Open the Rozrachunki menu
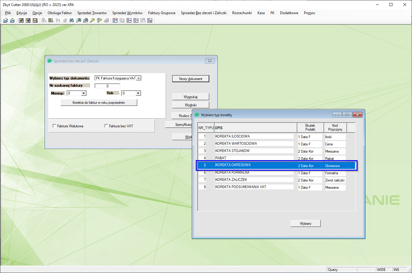412x273 pixels. [x=242, y=13]
